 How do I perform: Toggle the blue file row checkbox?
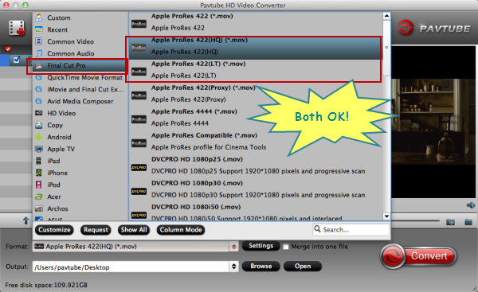pos(17,60)
